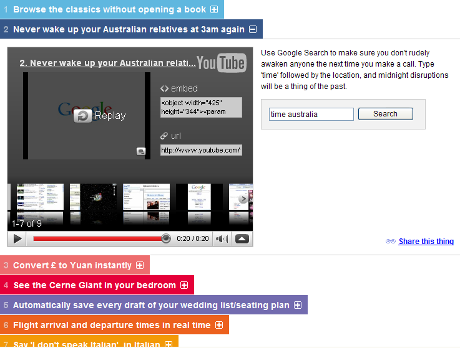The width and height of the screenshot is (460, 348).
Task: Click the search field containing 'time australia'
Action: tap(311, 114)
